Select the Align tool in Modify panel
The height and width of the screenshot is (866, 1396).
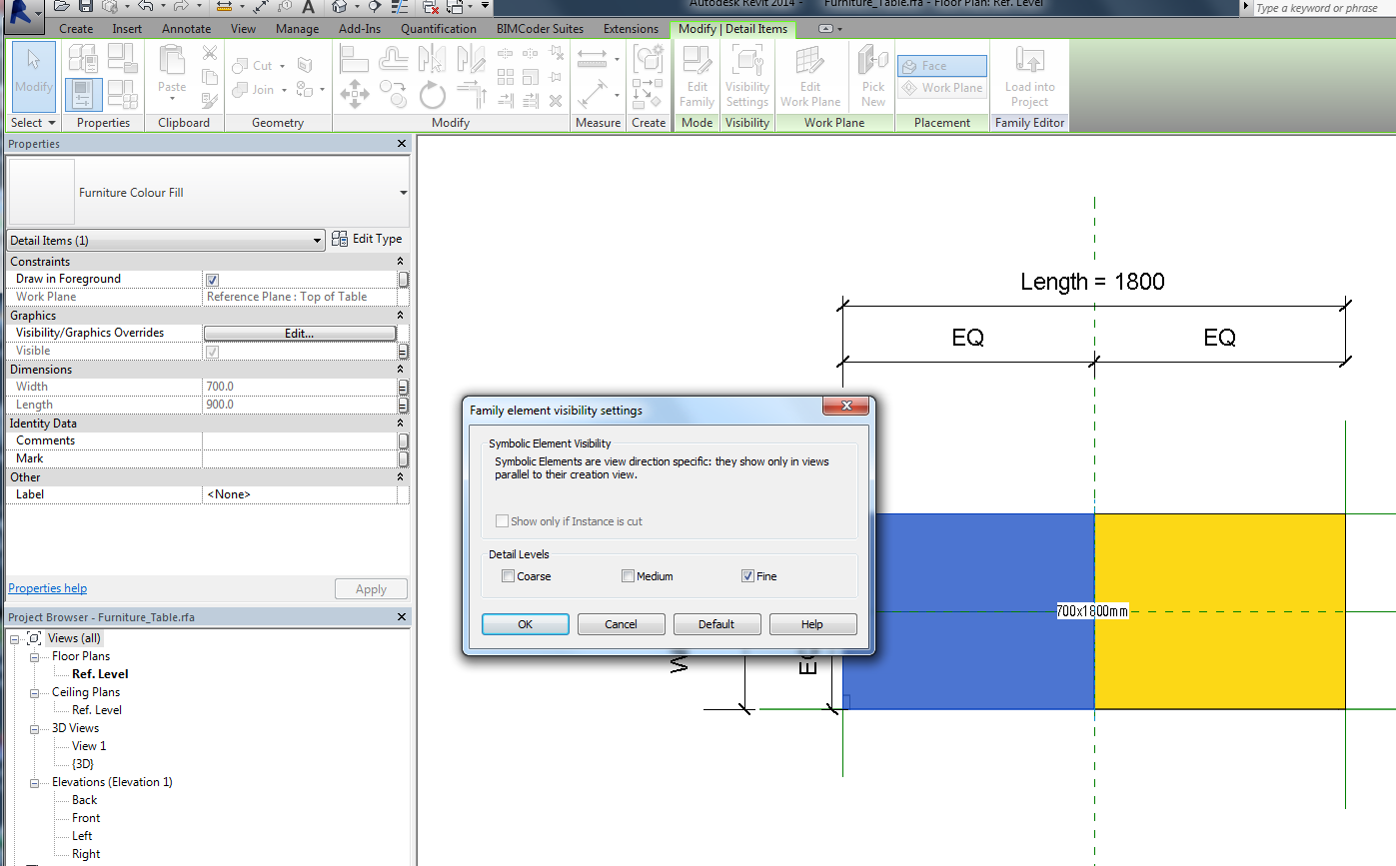(355, 59)
